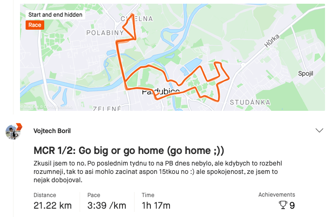The image size is (332, 217).
Task: Click the achievements trophy icon
Action: (x=282, y=205)
